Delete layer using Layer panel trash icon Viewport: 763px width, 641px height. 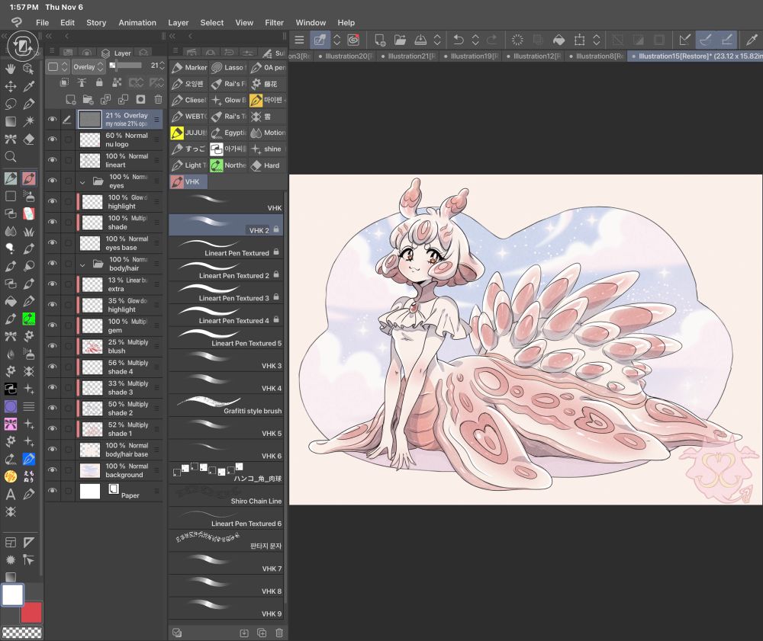click(x=158, y=99)
